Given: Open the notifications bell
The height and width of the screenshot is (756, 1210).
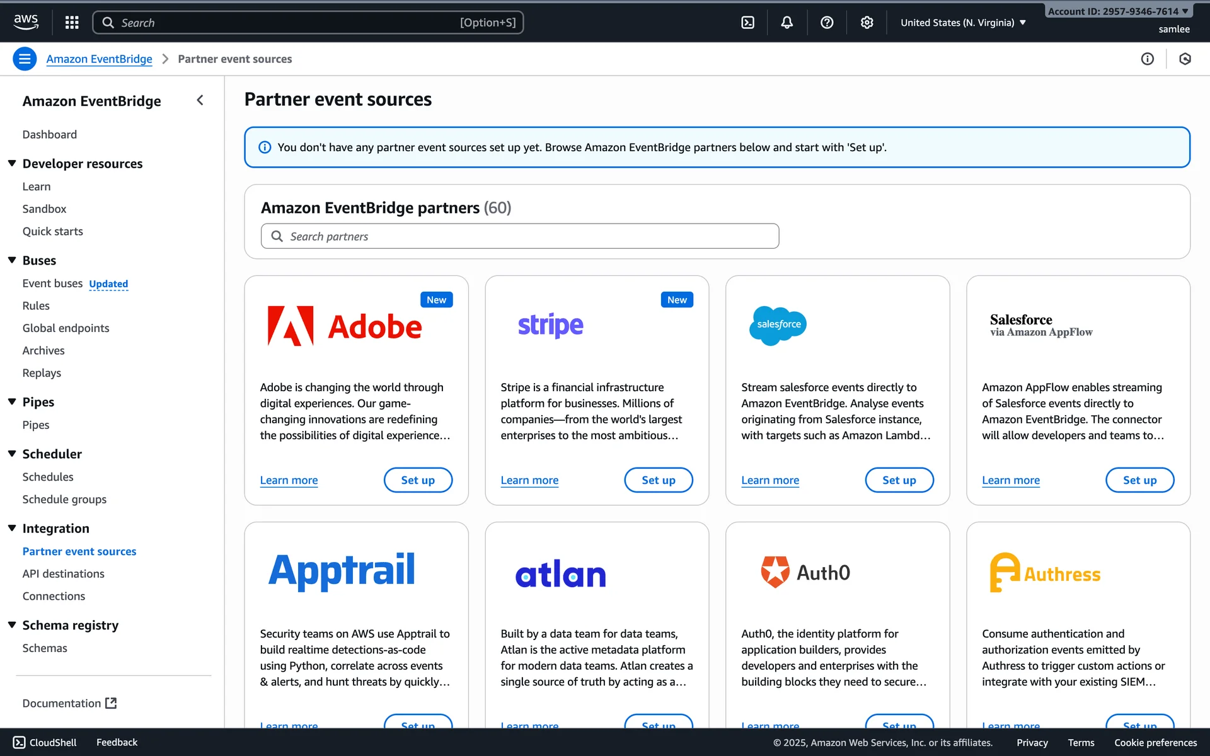Looking at the screenshot, I should (x=787, y=23).
